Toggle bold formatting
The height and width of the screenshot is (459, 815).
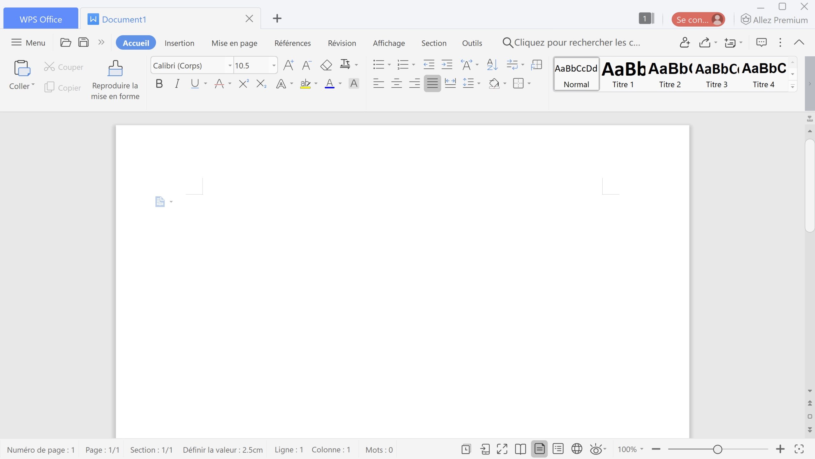point(159,84)
